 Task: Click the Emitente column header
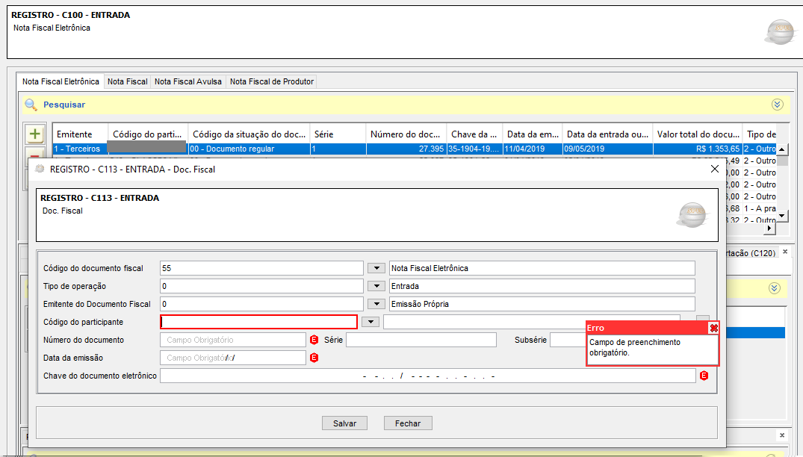point(75,134)
